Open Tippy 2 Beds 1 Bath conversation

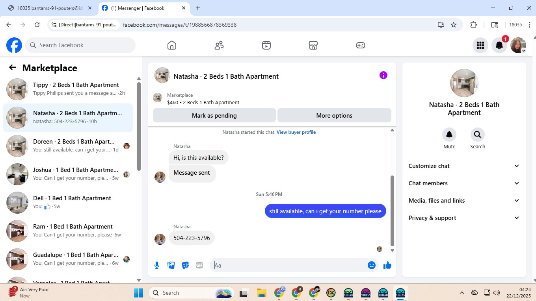[x=68, y=89]
